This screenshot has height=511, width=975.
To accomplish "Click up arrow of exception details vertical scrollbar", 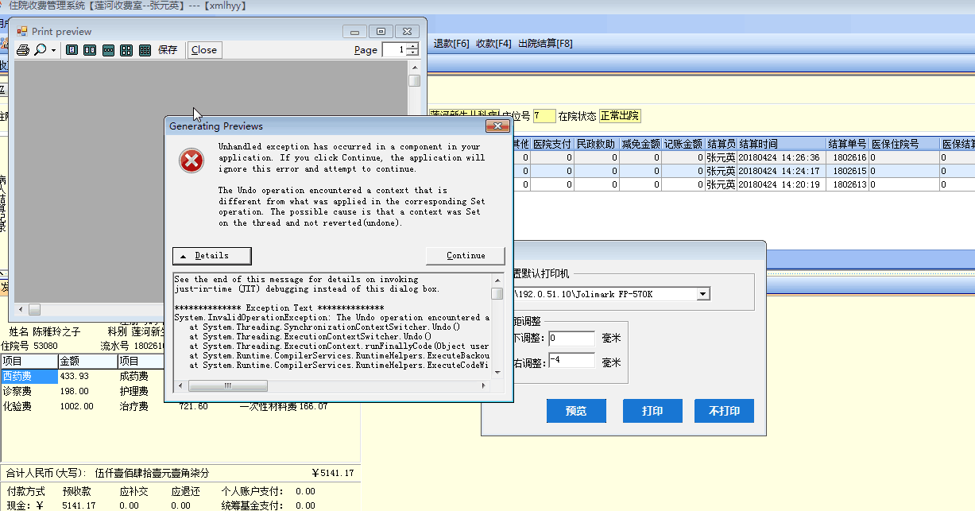I will 497,279.
